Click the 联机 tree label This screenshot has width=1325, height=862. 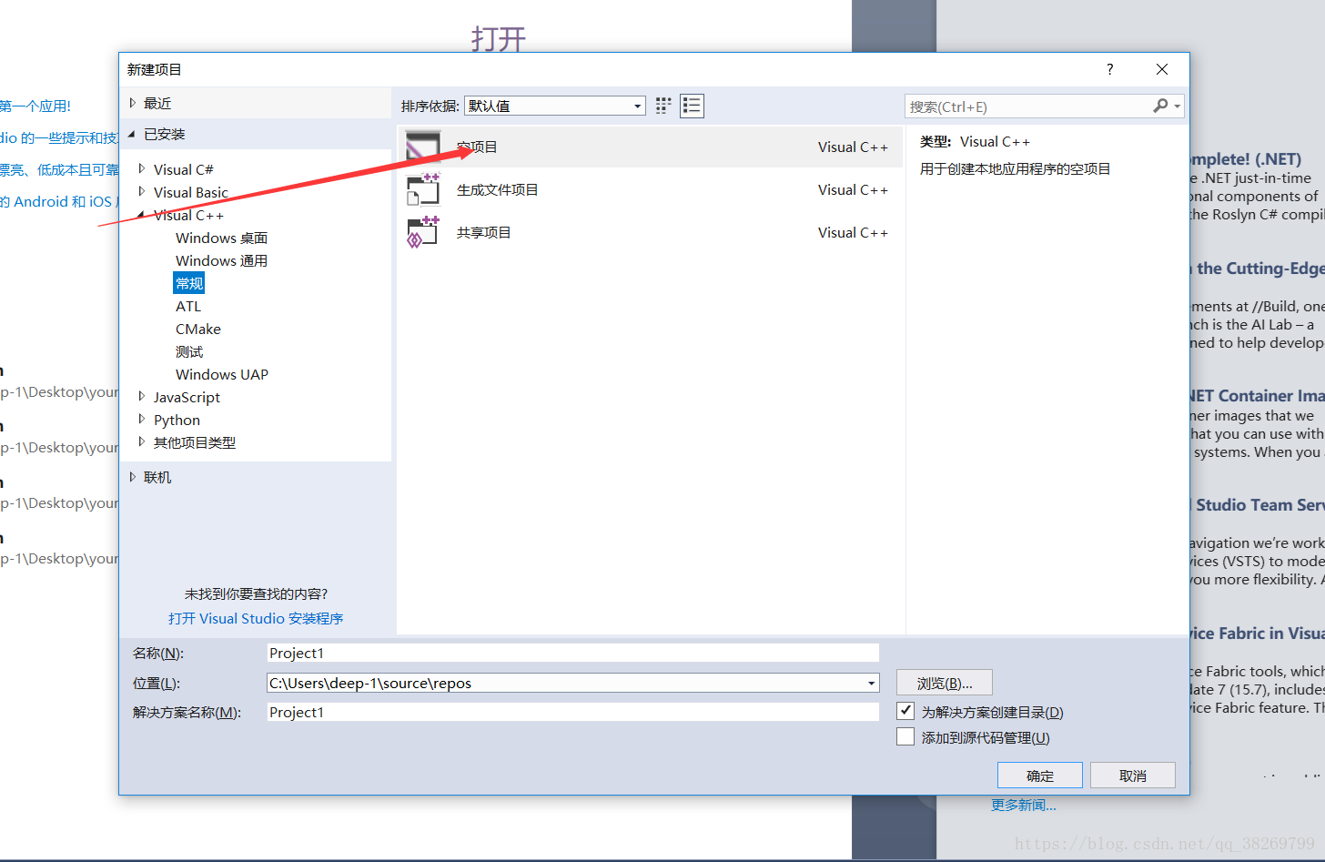[x=157, y=477]
